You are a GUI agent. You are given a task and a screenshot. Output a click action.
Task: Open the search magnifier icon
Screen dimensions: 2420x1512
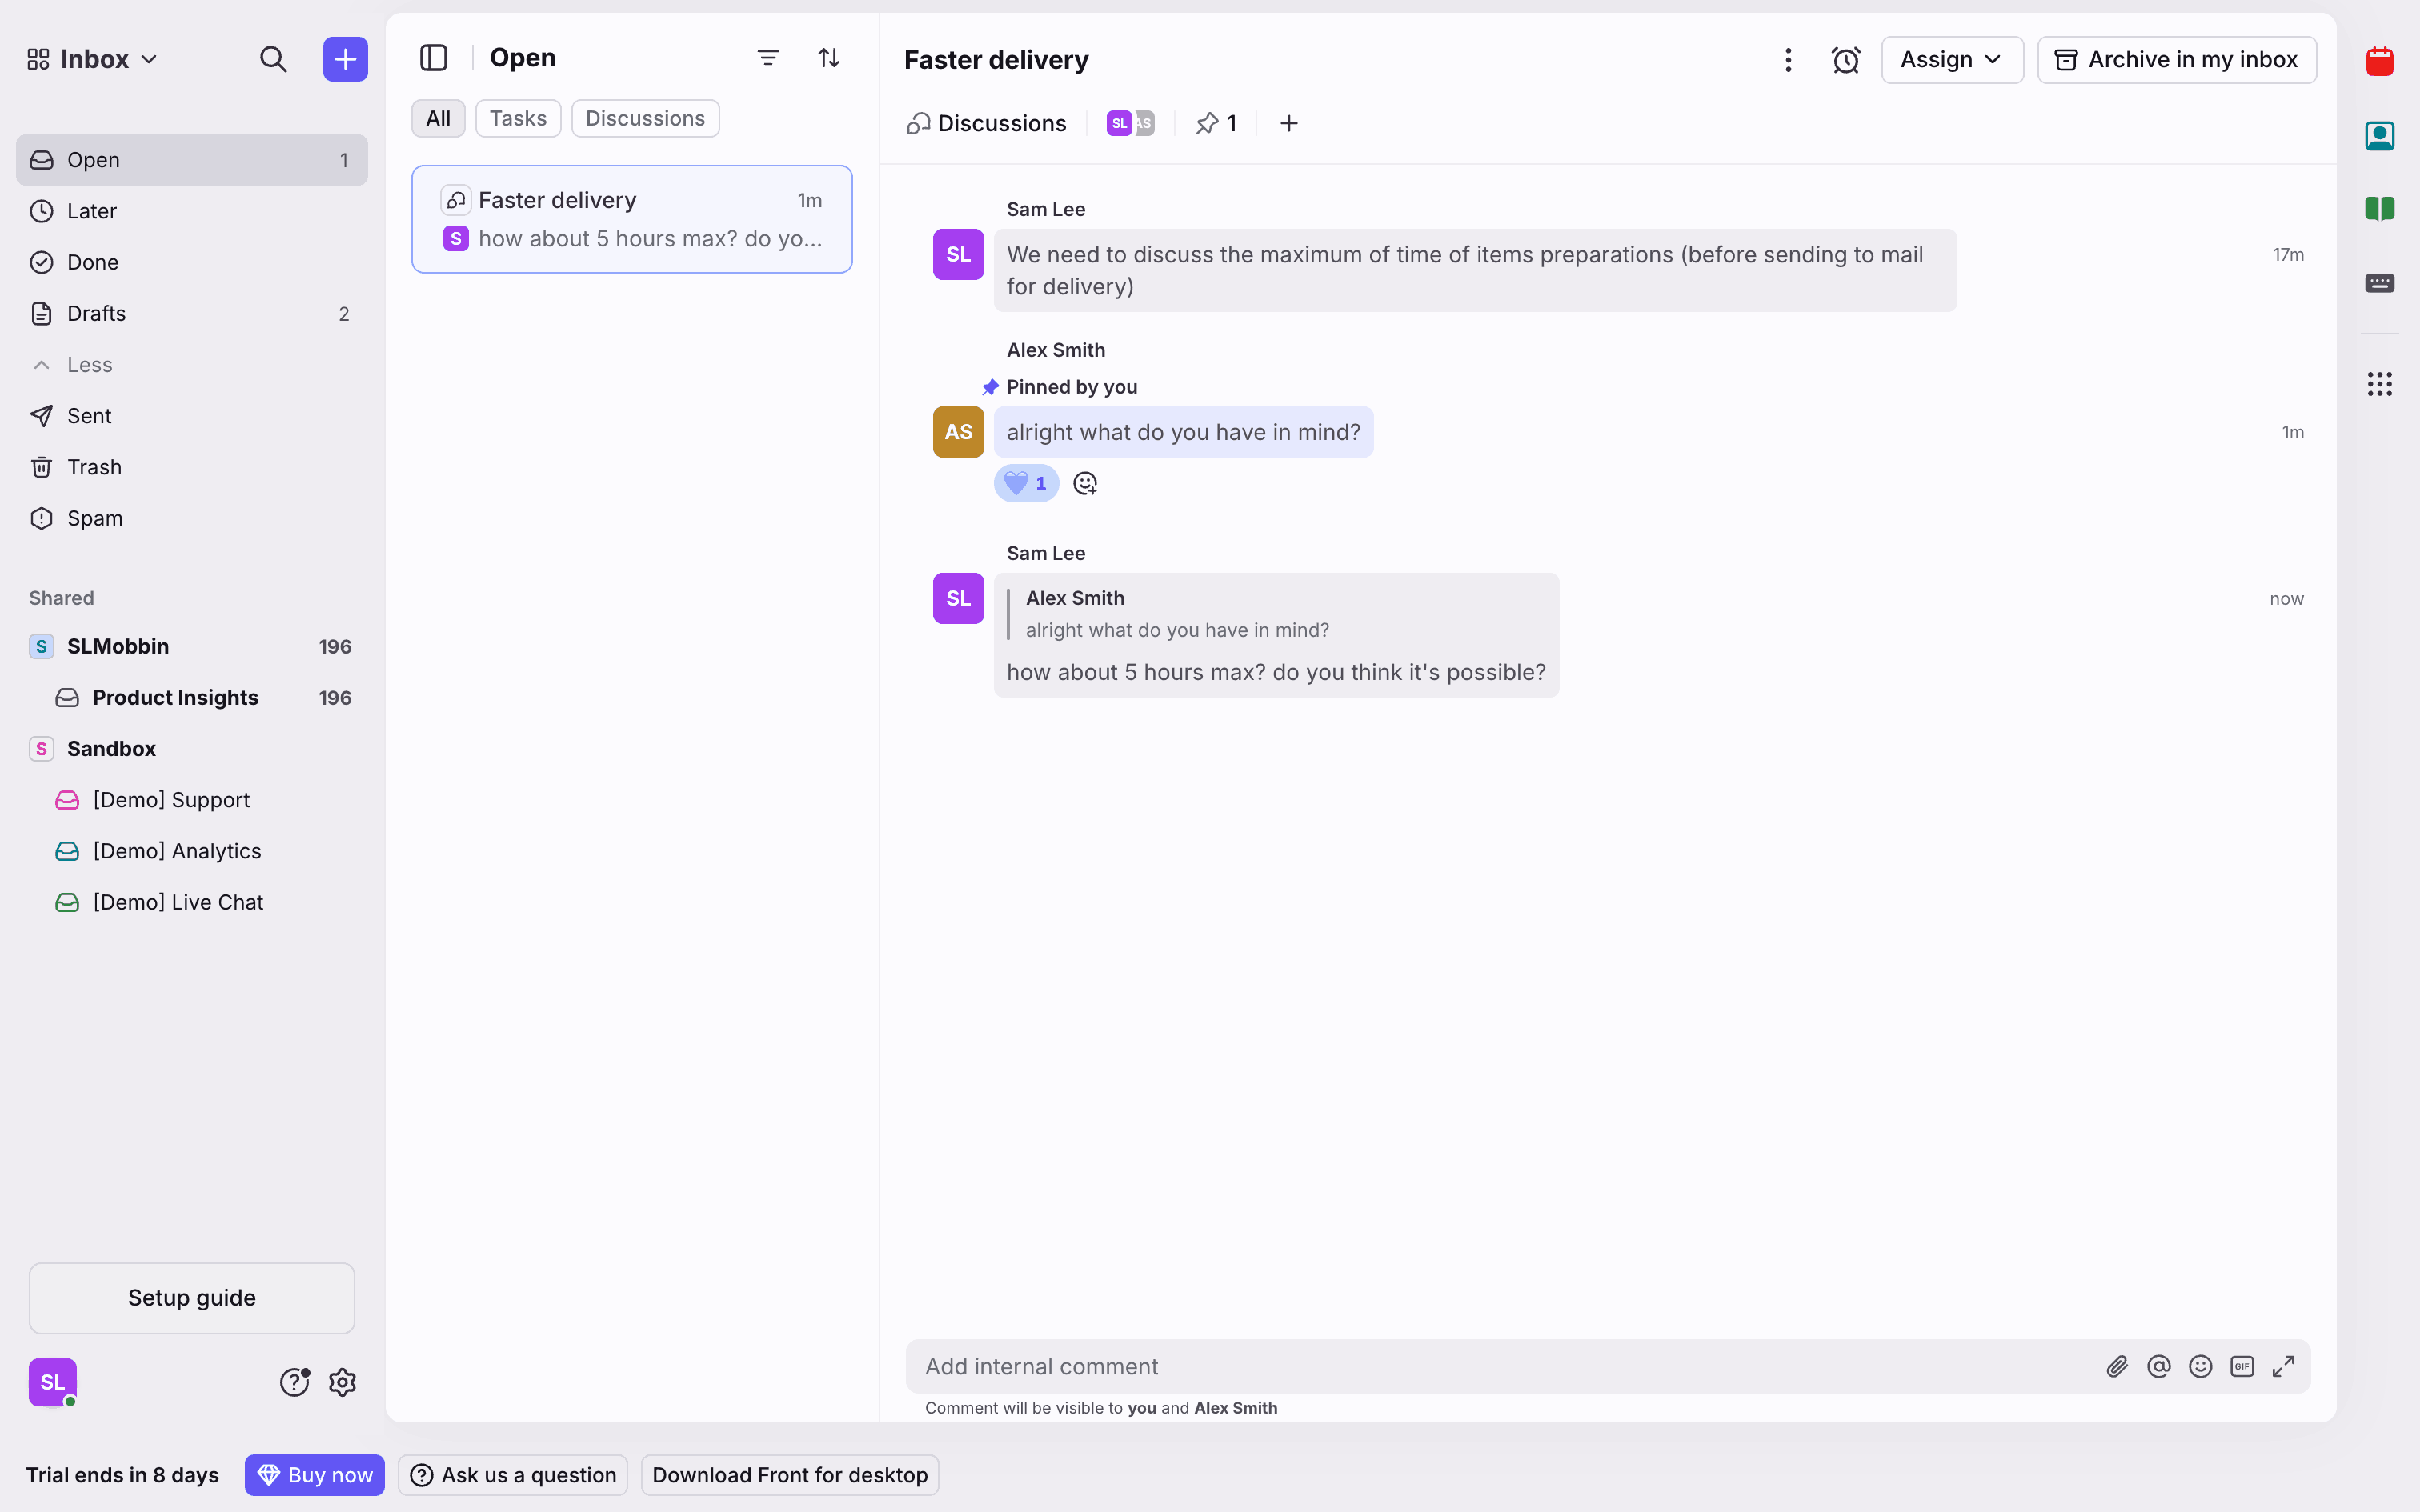click(x=273, y=59)
